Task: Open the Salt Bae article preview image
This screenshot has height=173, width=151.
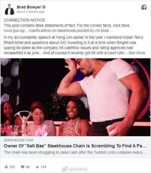Action: point(75,97)
